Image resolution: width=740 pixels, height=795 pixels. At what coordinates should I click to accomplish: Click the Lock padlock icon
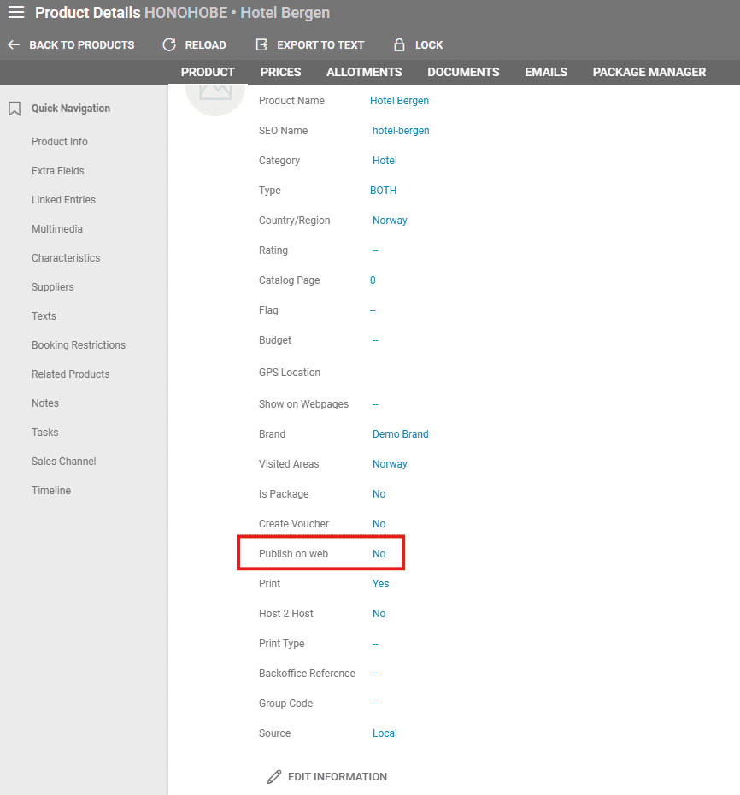[398, 45]
